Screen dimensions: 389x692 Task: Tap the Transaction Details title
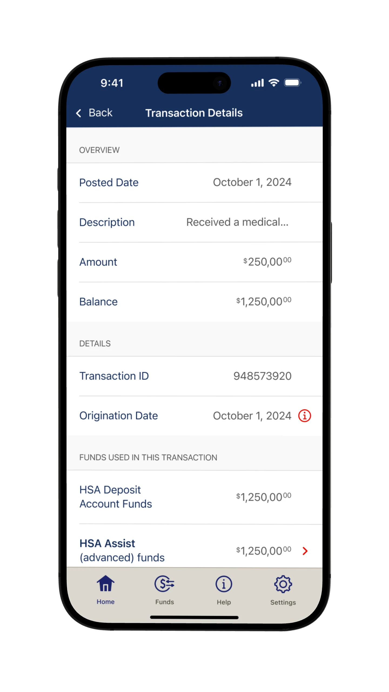[194, 113]
